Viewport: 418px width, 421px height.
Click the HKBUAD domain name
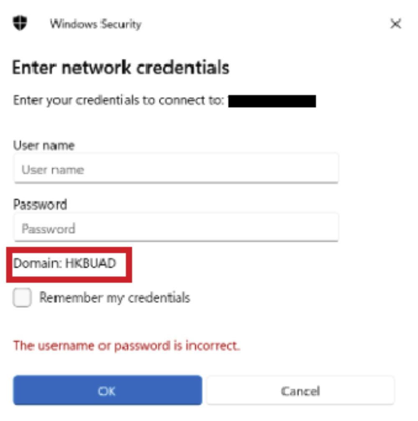click(90, 264)
